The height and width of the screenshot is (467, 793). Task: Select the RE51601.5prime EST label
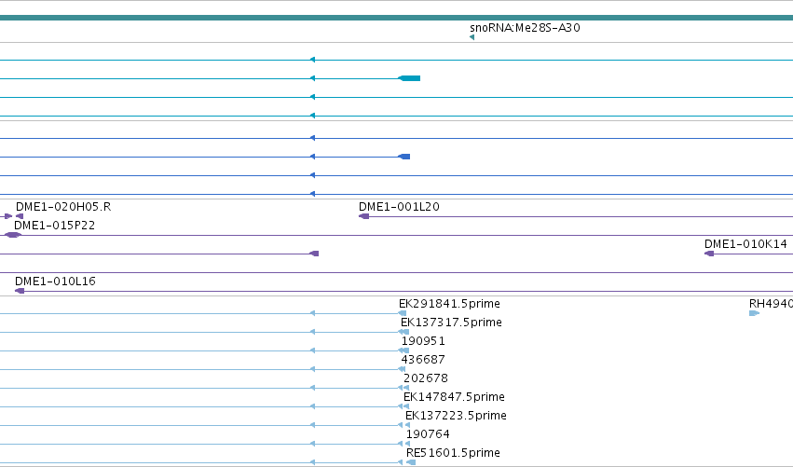(x=453, y=453)
